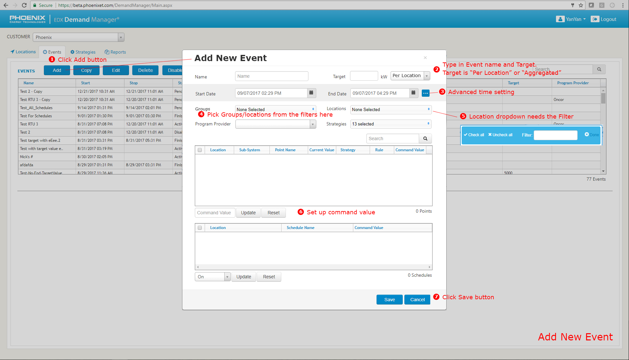Switch to the Strategies tab
Screen dimensions: 629x360
(83, 52)
